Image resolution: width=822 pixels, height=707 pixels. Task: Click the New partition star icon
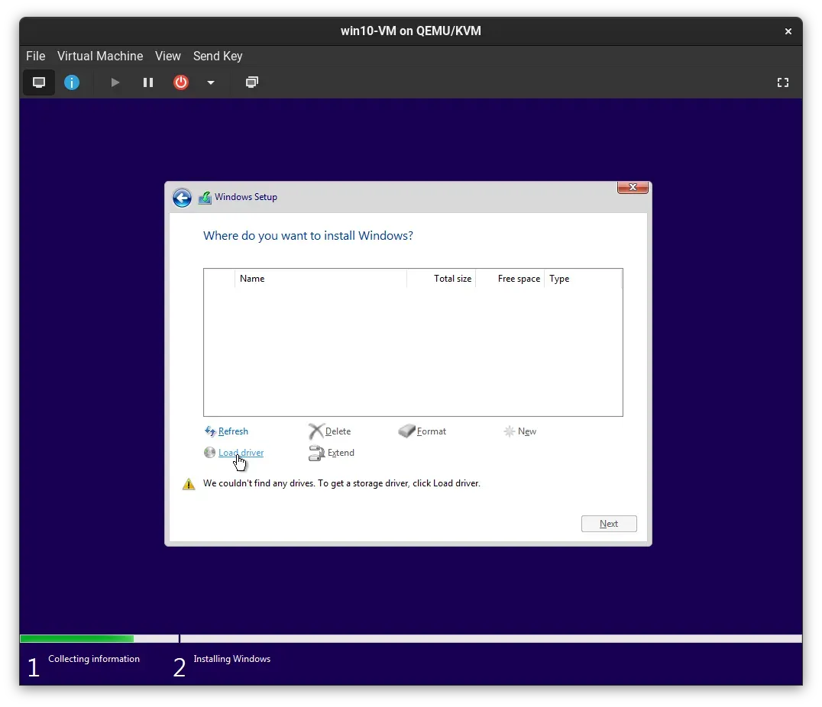point(509,431)
